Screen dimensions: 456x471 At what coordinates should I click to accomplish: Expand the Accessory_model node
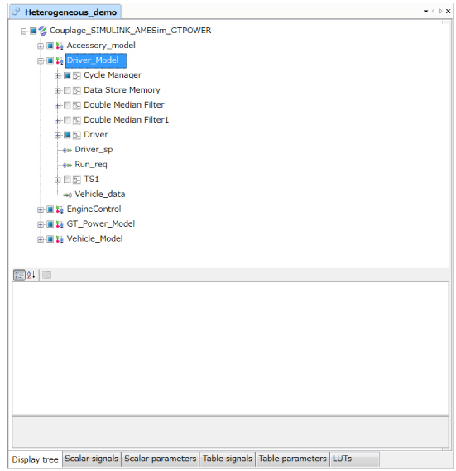click(41, 46)
